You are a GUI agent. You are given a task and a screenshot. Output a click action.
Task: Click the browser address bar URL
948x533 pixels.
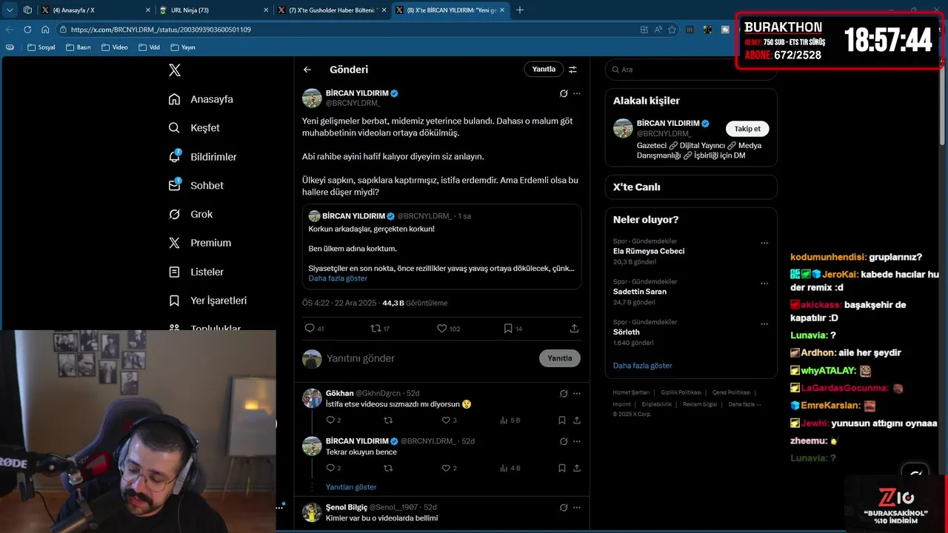(161, 30)
